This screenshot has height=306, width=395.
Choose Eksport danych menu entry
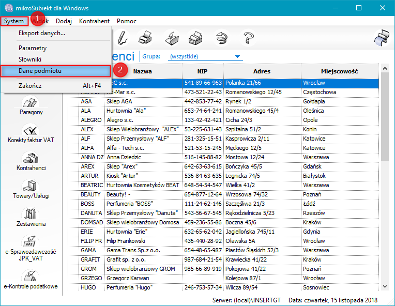[42, 34]
